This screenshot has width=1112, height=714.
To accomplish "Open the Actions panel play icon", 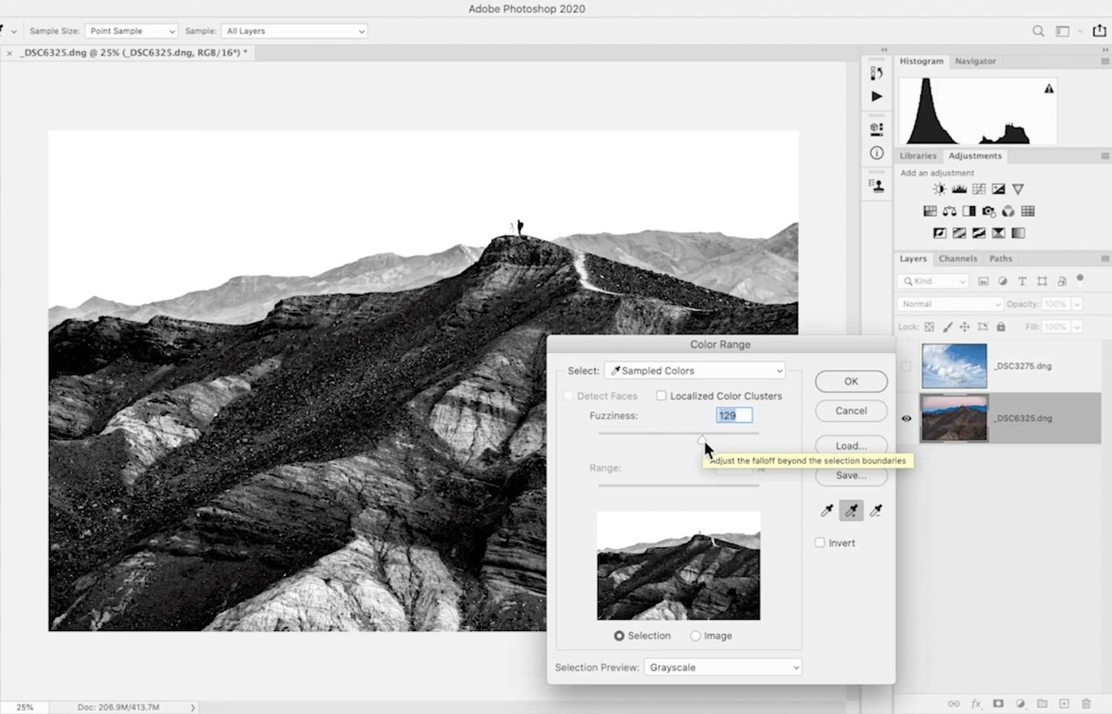I will (x=877, y=96).
